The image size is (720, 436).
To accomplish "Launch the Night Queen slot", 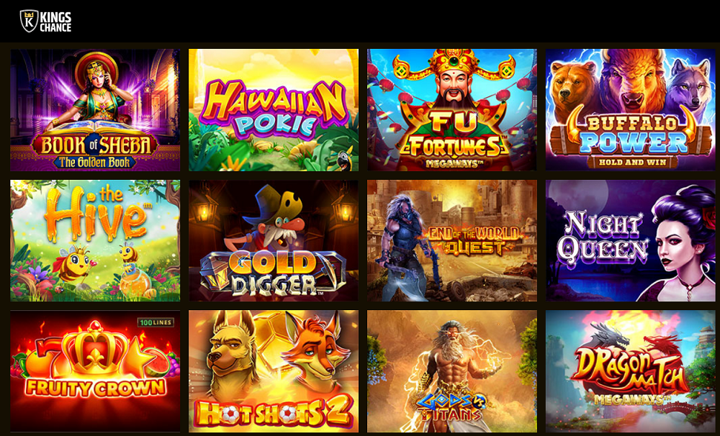I will click(x=631, y=240).
